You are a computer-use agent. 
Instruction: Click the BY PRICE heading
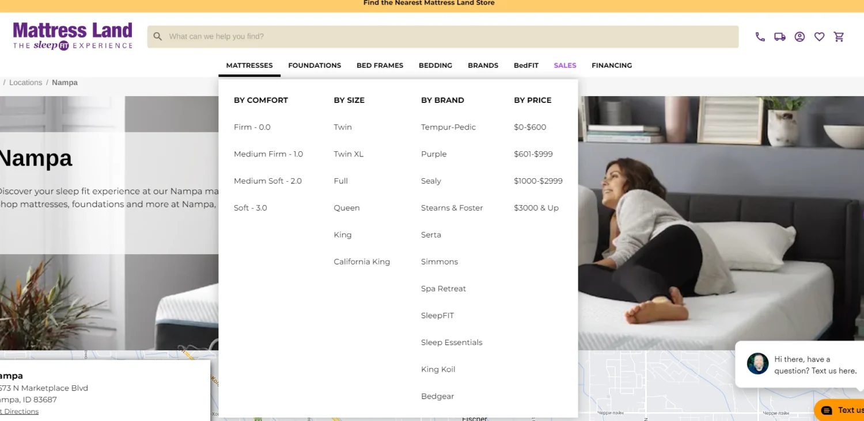pyautogui.click(x=533, y=100)
